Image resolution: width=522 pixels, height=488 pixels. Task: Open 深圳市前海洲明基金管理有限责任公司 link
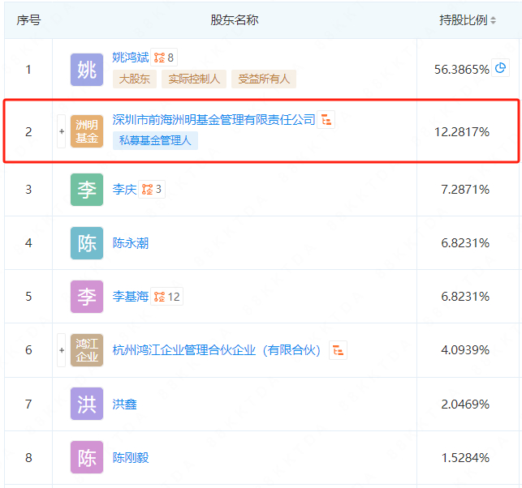point(214,120)
